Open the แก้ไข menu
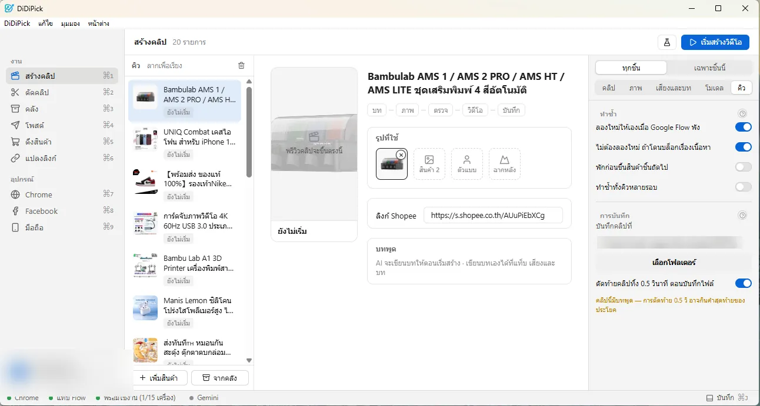The image size is (760, 406). click(x=45, y=24)
